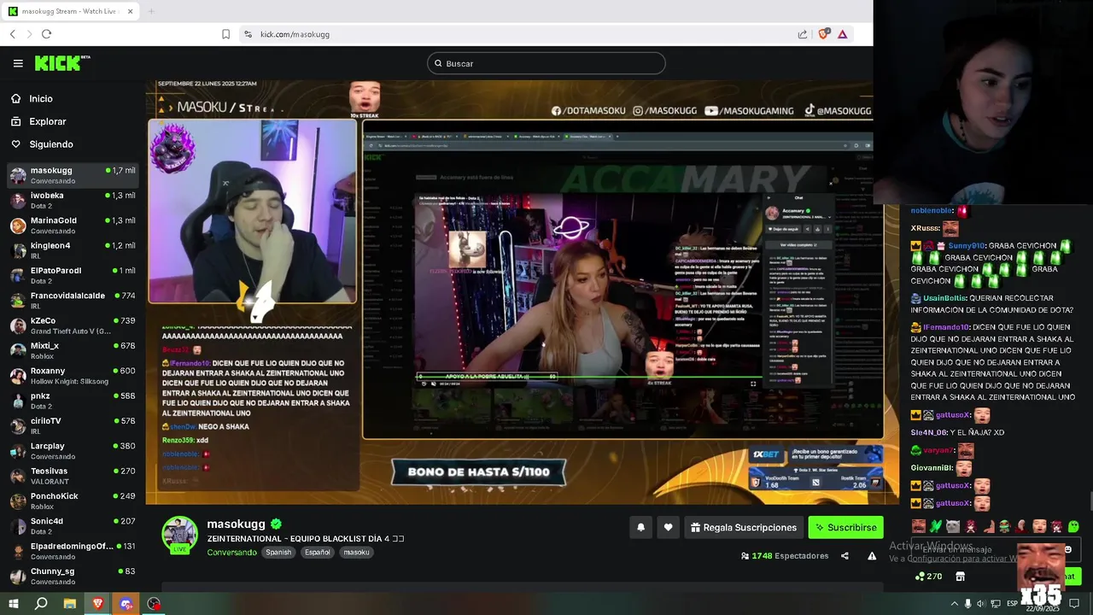Open the chat shop icon
1093x615 pixels.
(x=960, y=577)
